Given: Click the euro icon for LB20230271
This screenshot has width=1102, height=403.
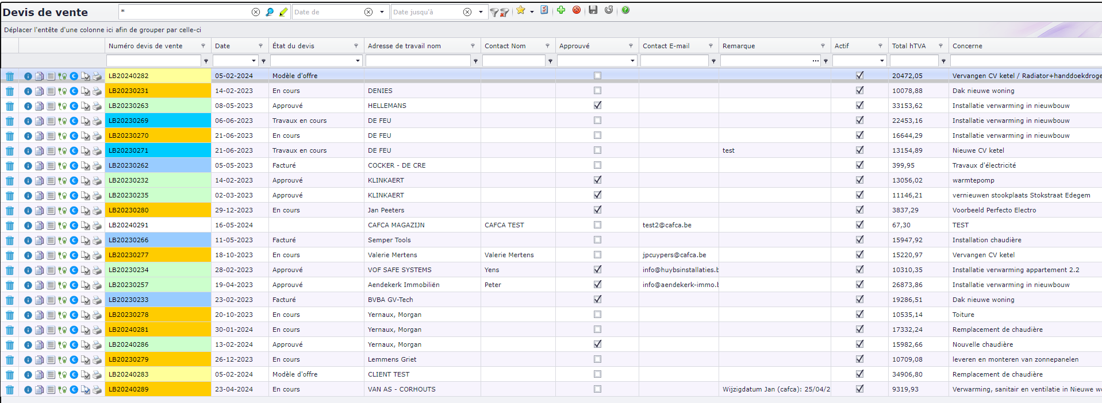Looking at the screenshot, I should coord(74,150).
